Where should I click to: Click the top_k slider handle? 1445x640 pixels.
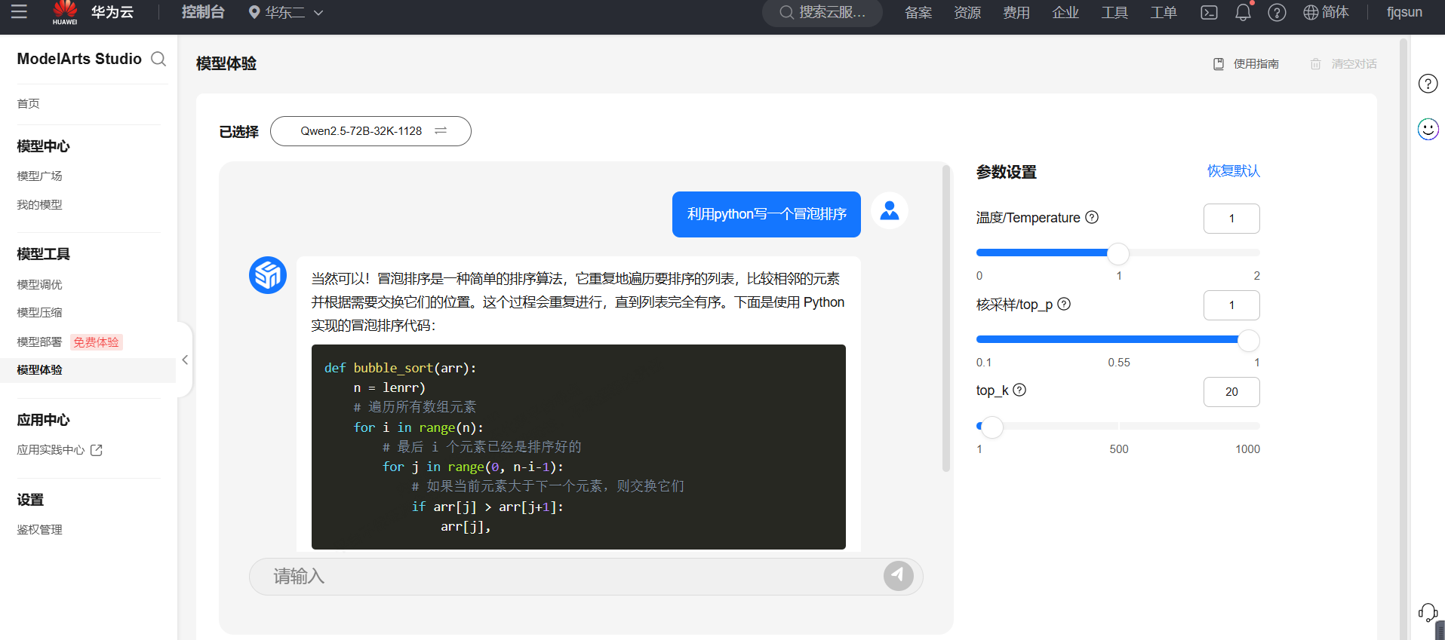tap(992, 427)
